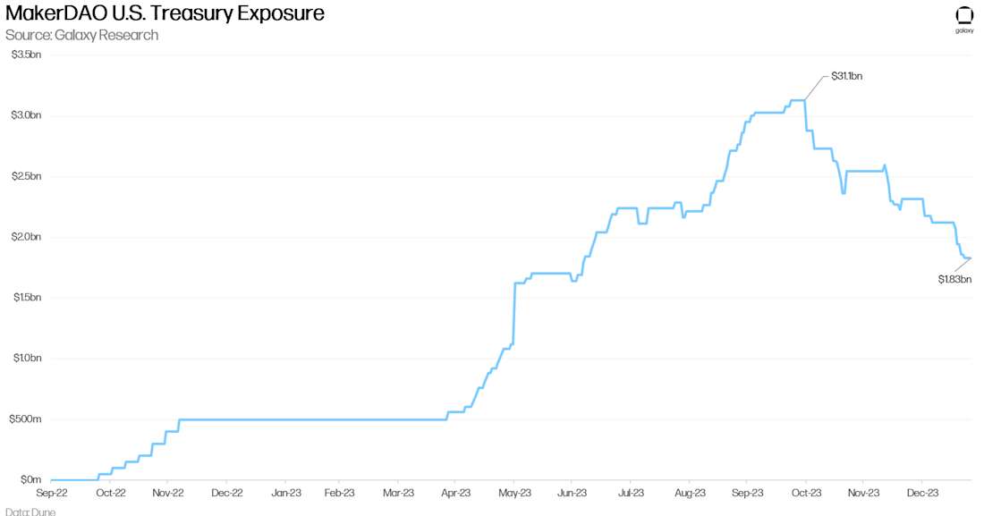The height and width of the screenshot is (516, 984).
Task: Click the 'Feb-23' x-axis label
Action: [x=340, y=494]
